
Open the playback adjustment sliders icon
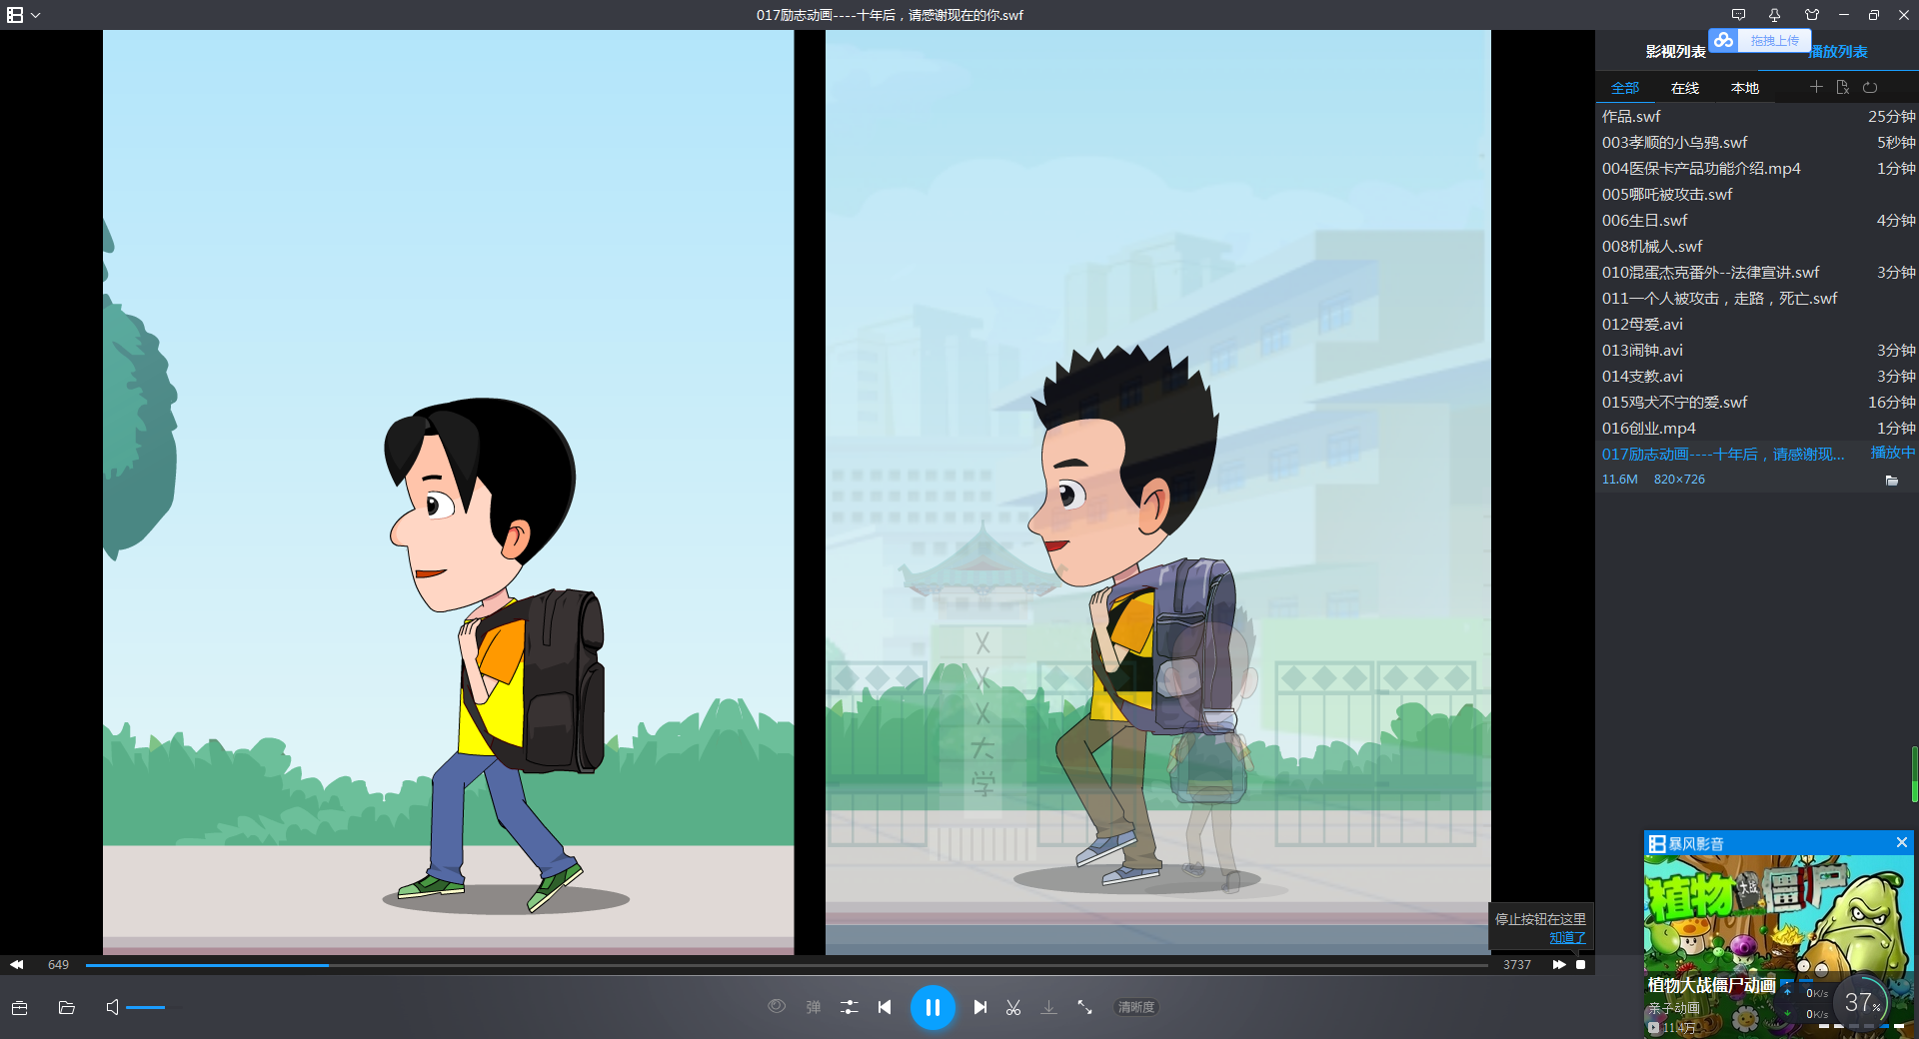[x=850, y=1007]
